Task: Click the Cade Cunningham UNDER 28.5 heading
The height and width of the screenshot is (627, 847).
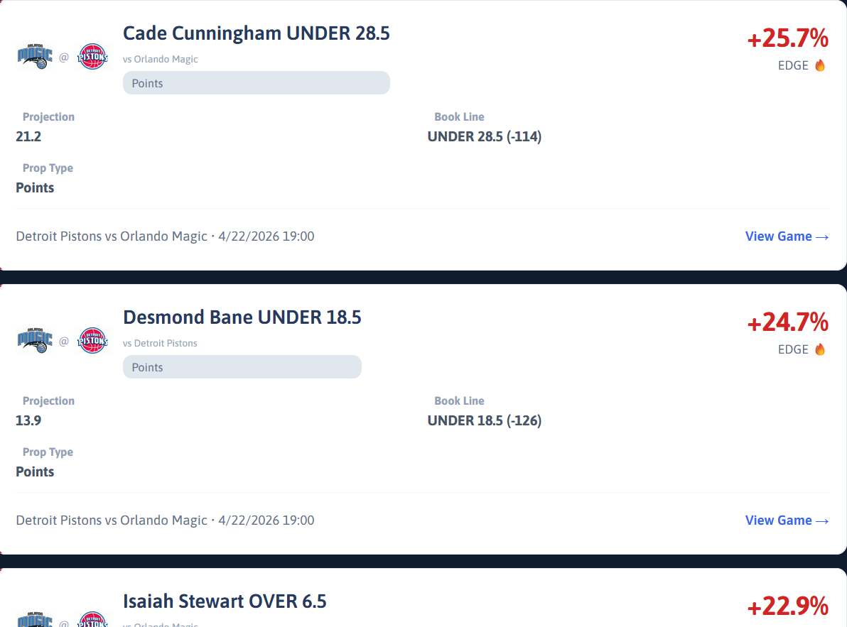Action: pos(256,33)
